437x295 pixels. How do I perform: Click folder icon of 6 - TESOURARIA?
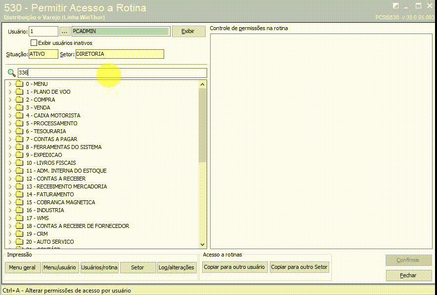19,131
